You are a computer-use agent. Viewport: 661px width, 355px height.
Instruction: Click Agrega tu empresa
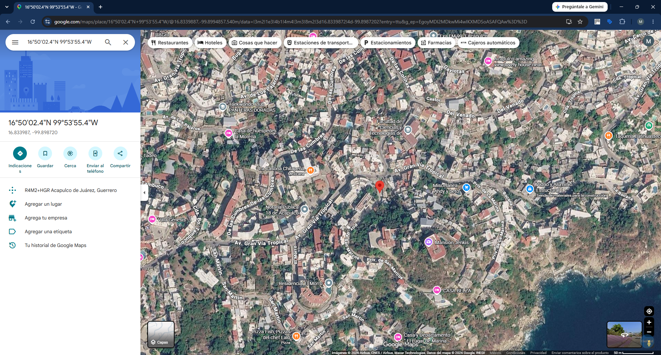tap(70, 218)
